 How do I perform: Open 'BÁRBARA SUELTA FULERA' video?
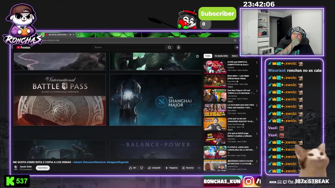[x=241, y=162]
